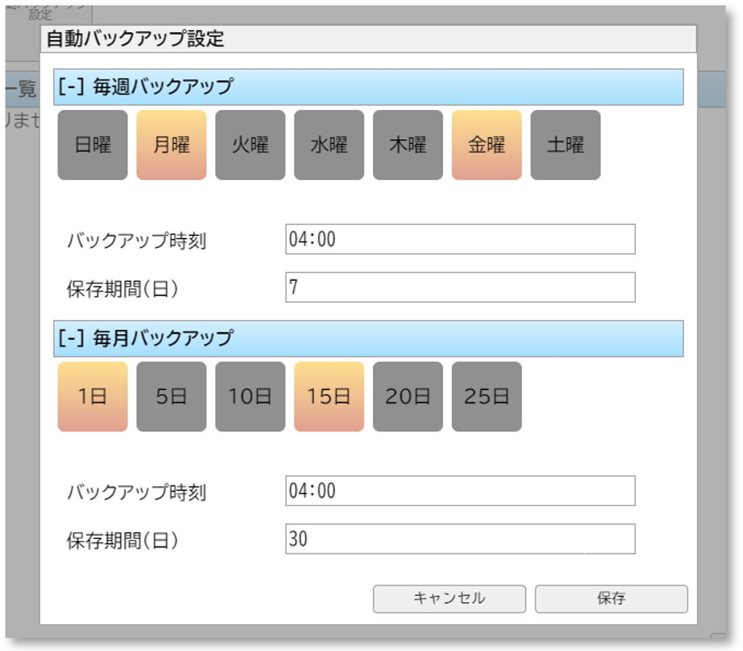Deselect 1日 from monthly backup days
The width and height of the screenshot is (743, 651).
tap(92, 395)
